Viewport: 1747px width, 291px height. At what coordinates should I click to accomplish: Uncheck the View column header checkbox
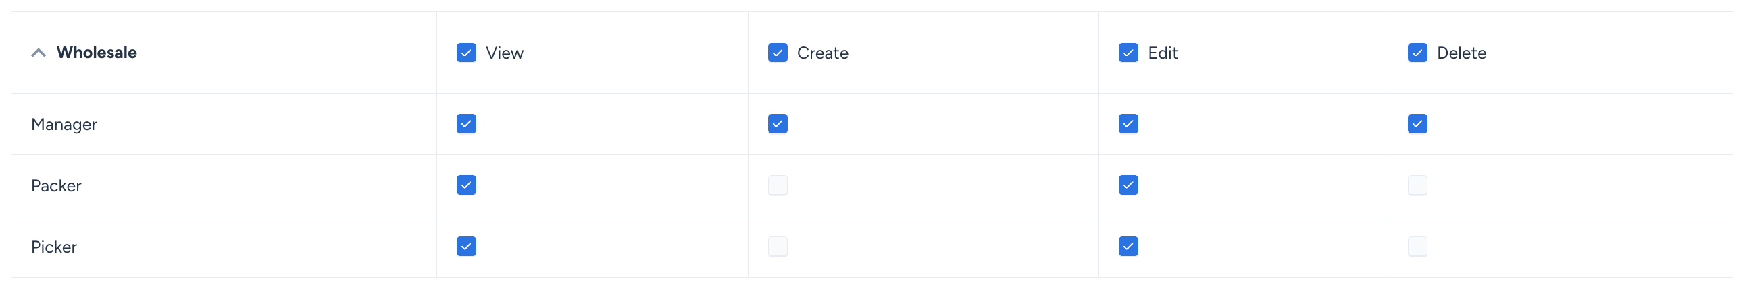tap(466, 53)
